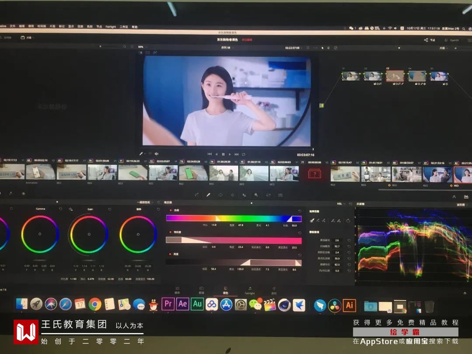Open the Curves palette icon
472x354 pixels.
pyautogui.click(x=197, y=195)
